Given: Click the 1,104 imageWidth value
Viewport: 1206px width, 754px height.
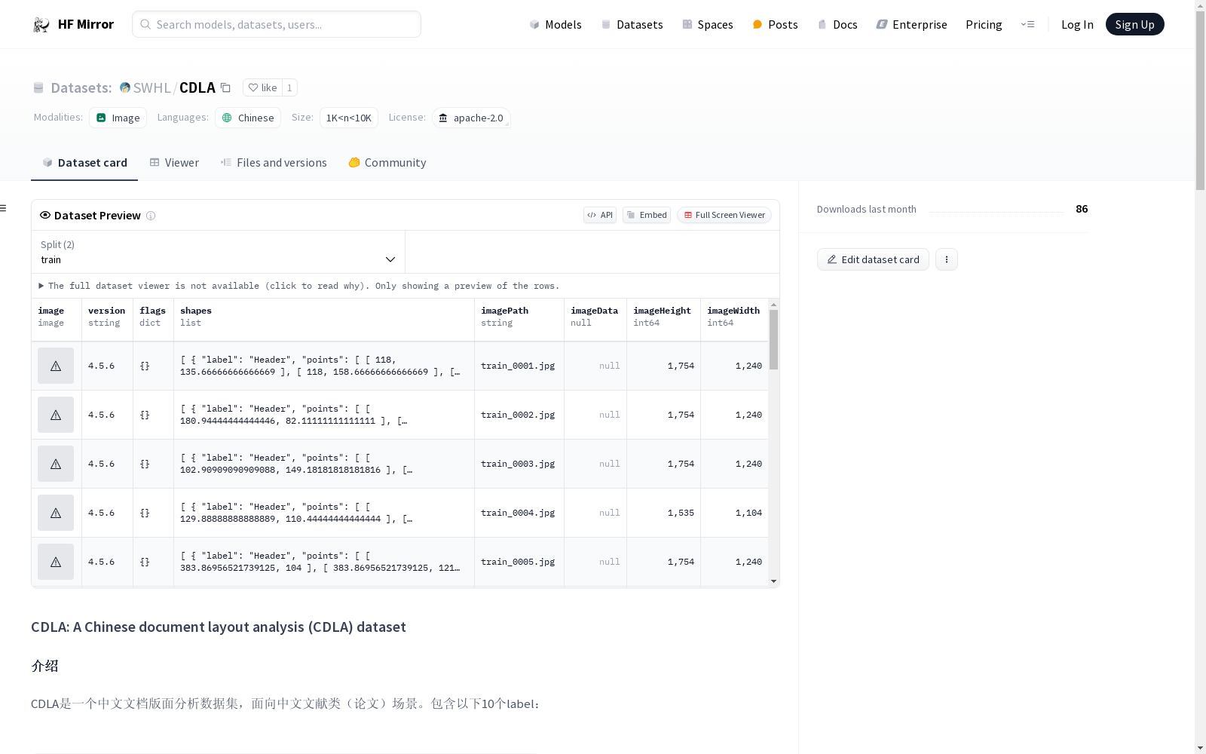Looking at the screenshot, I should coord(748,513).
